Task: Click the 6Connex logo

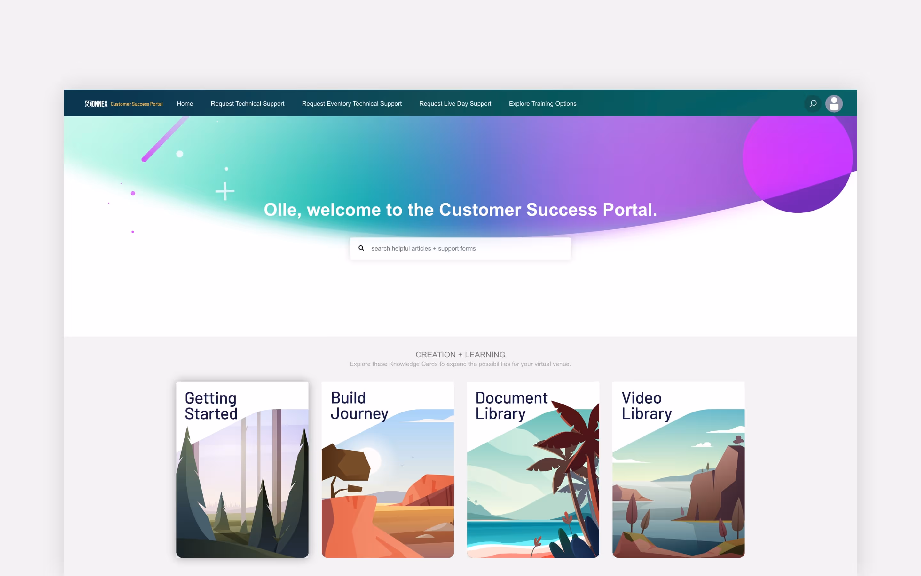Action: 96,104
